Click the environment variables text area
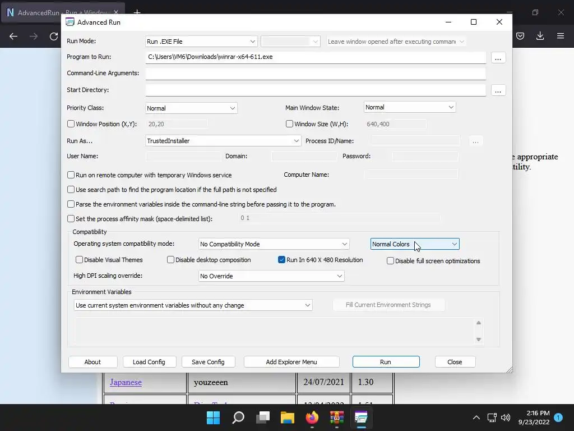This screenshot has width=574, height=431. coord(275,331)
